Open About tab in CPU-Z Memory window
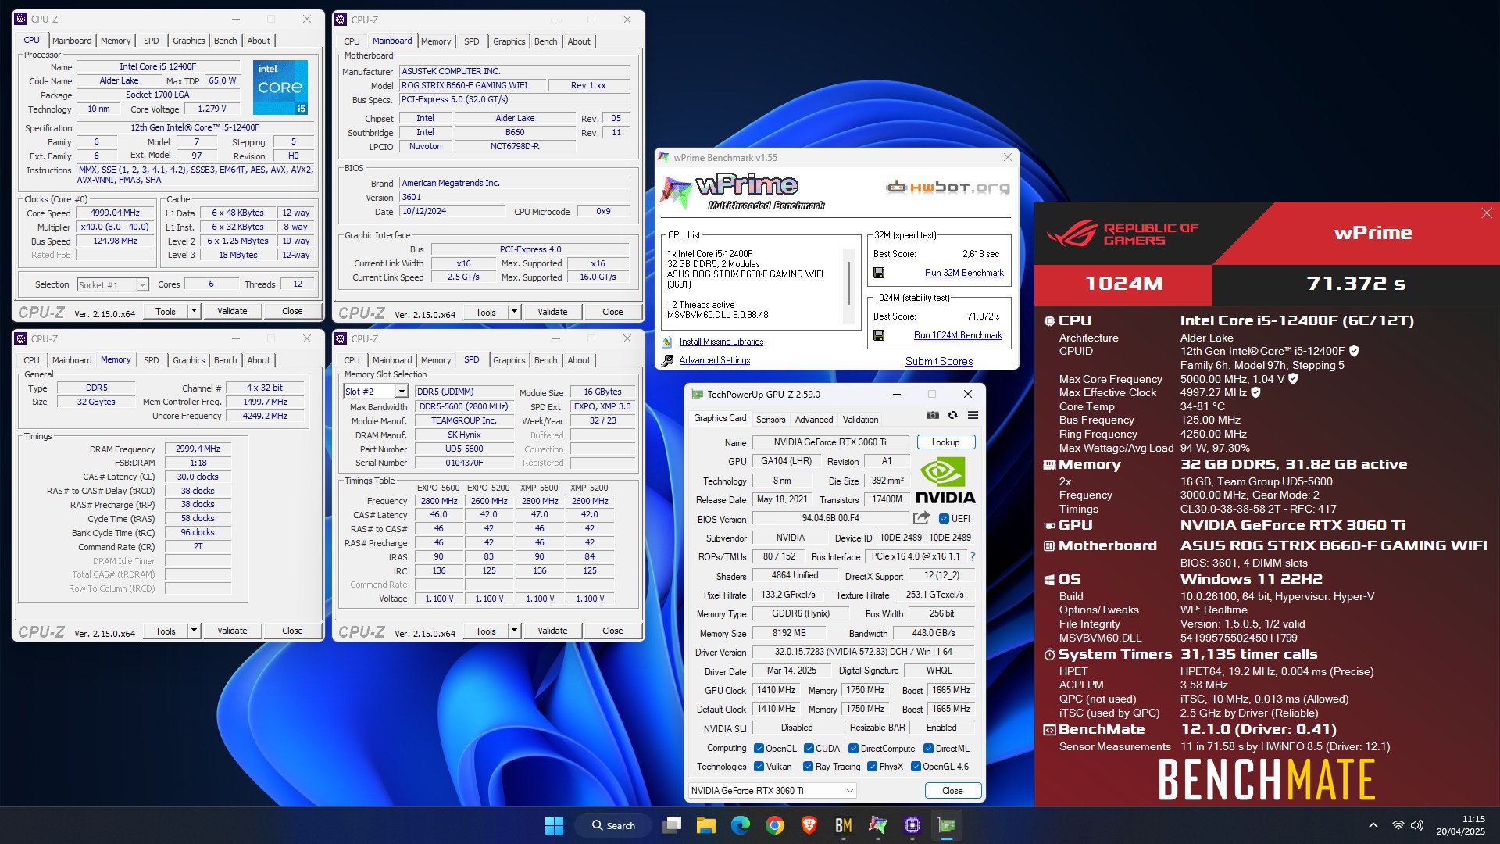Image resolution: width=1500 pixels, height=844 pixels. coord(259,360)
